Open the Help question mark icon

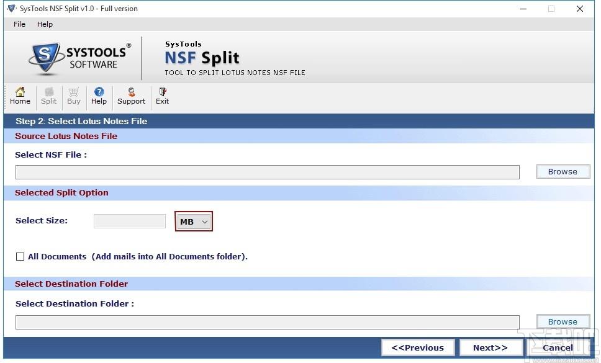click(x=99, y=96)
